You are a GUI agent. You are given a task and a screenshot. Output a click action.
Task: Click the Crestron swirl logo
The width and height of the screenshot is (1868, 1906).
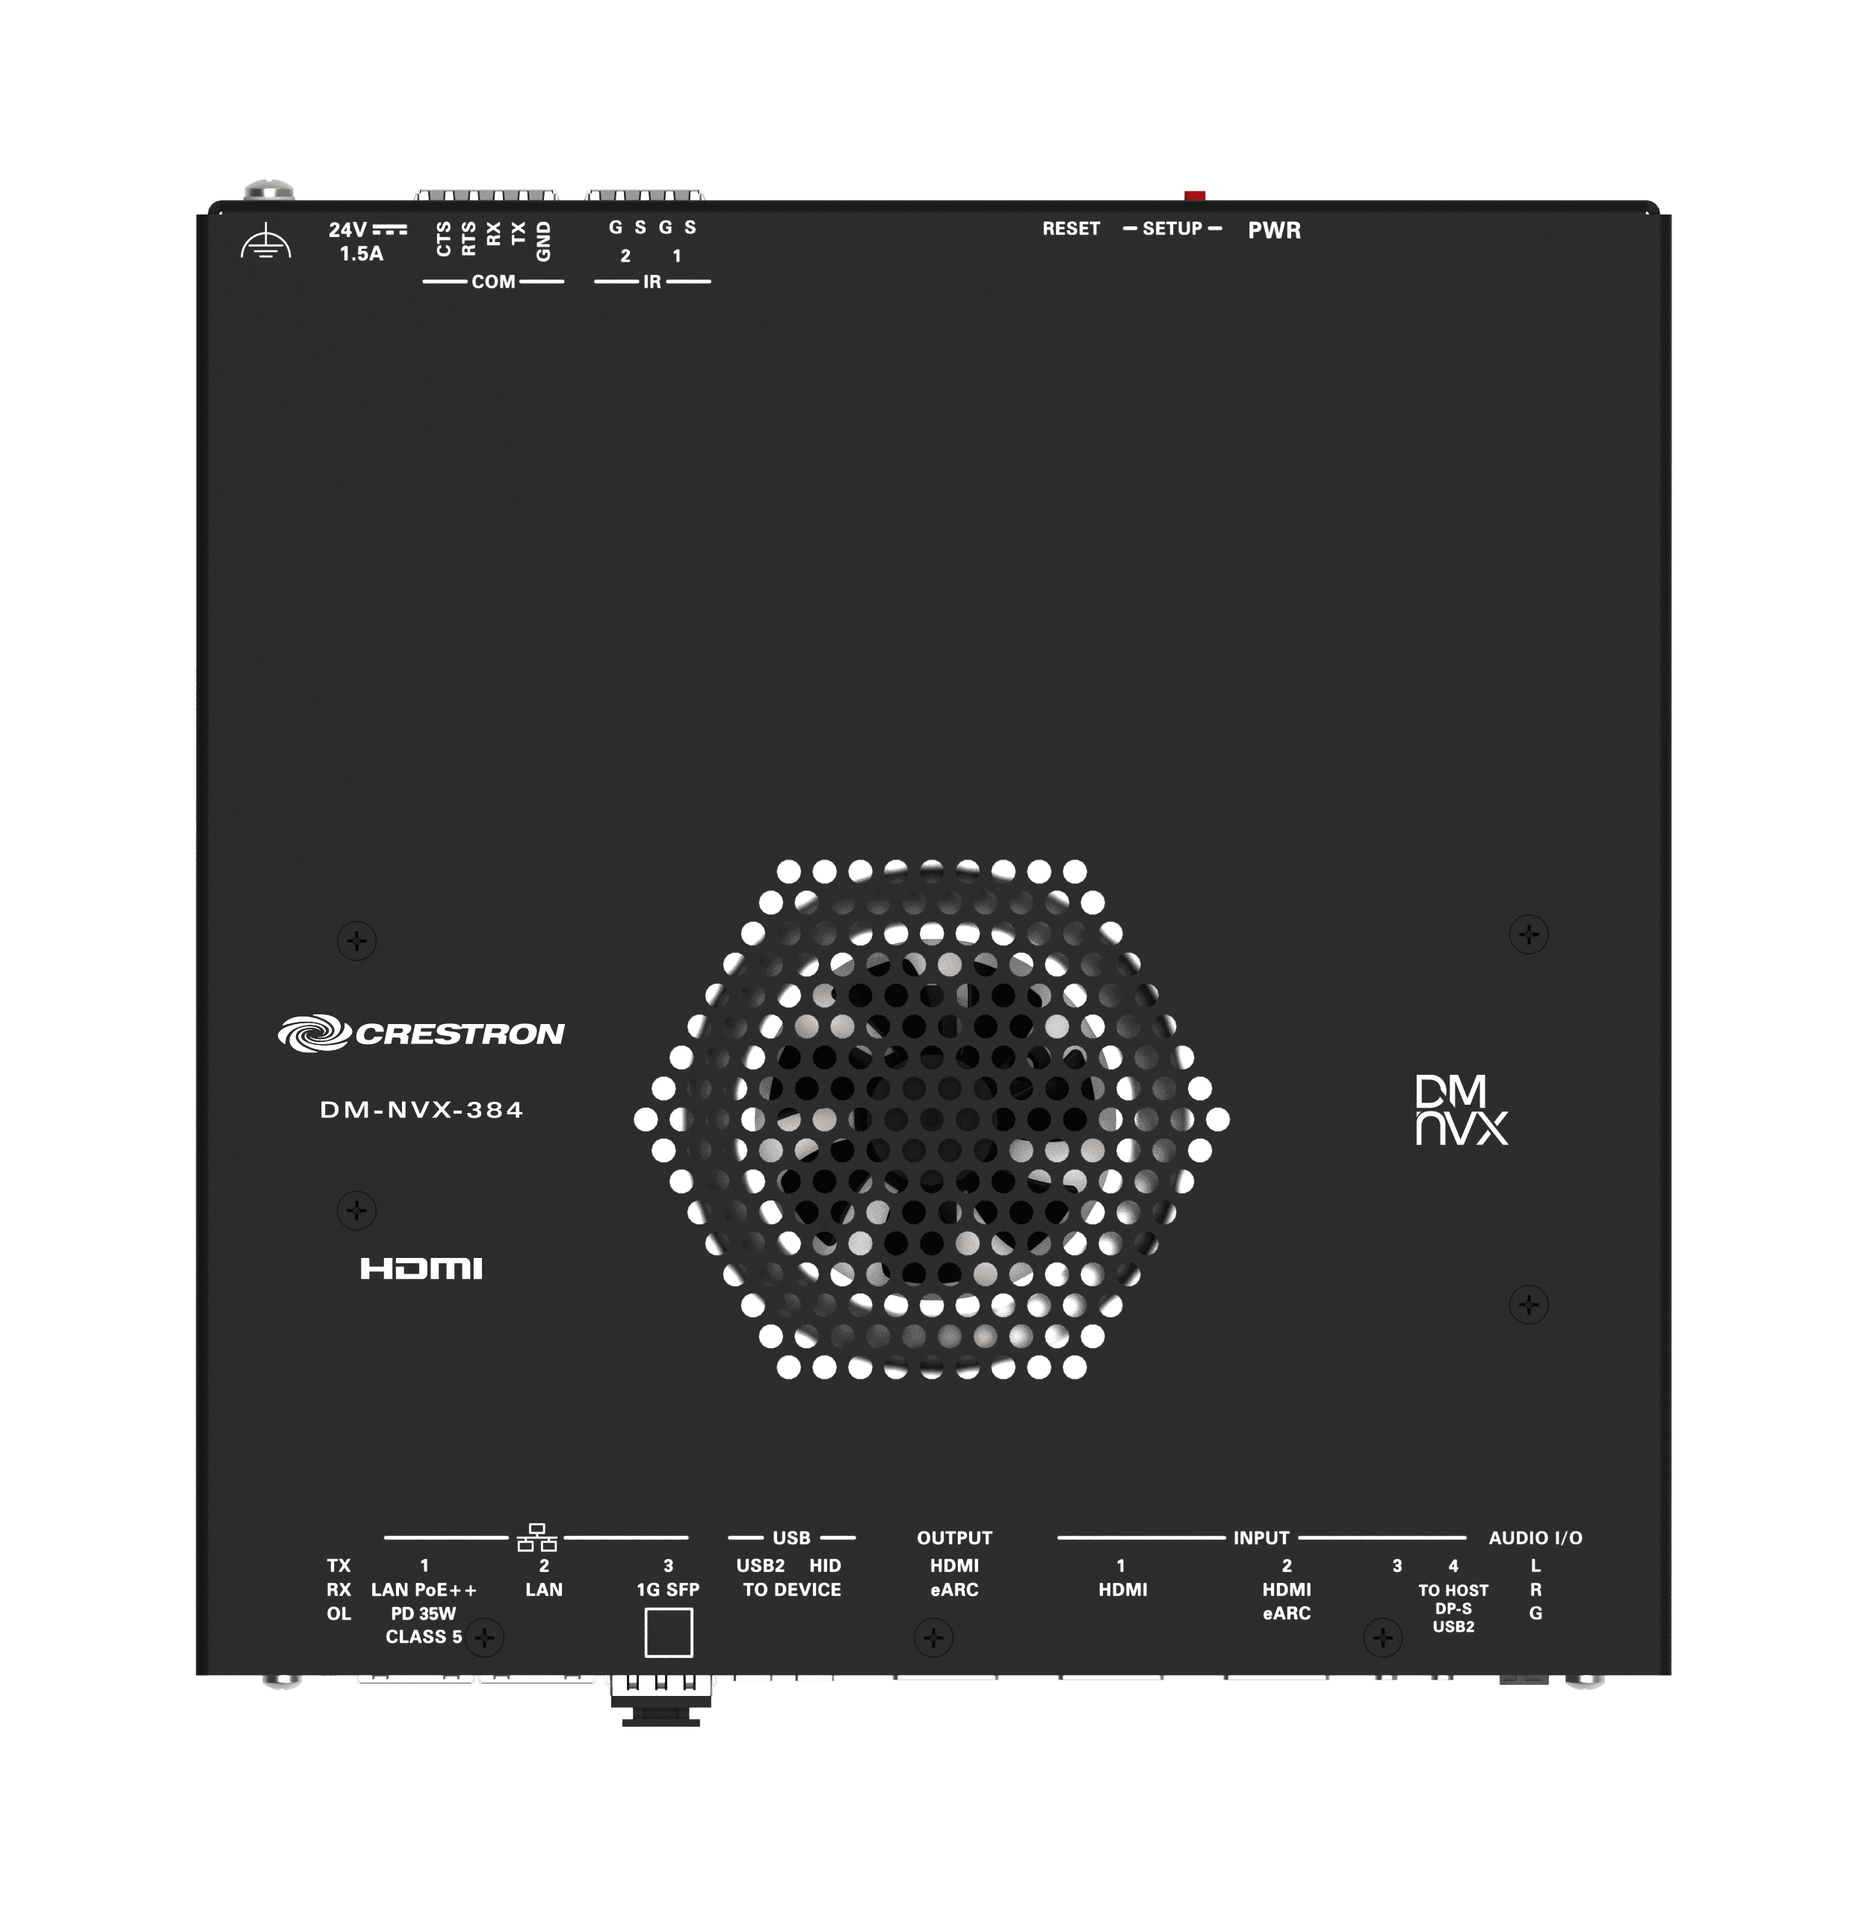[314, 1034]
